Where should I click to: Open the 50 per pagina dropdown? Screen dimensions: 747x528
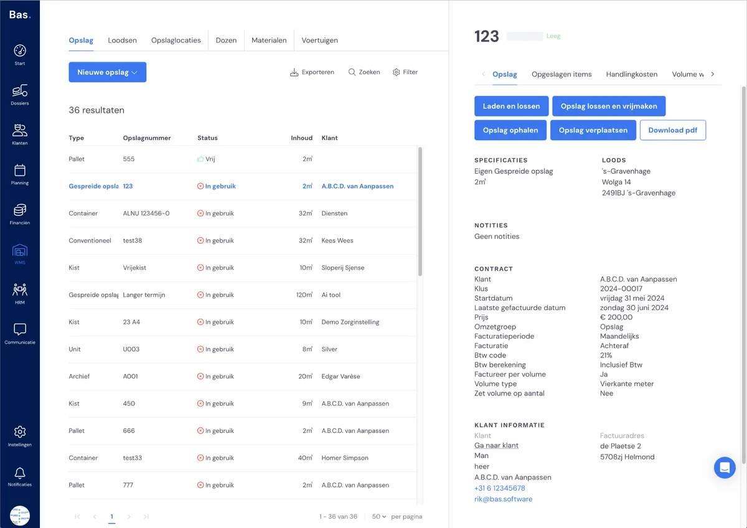point(379,517)
